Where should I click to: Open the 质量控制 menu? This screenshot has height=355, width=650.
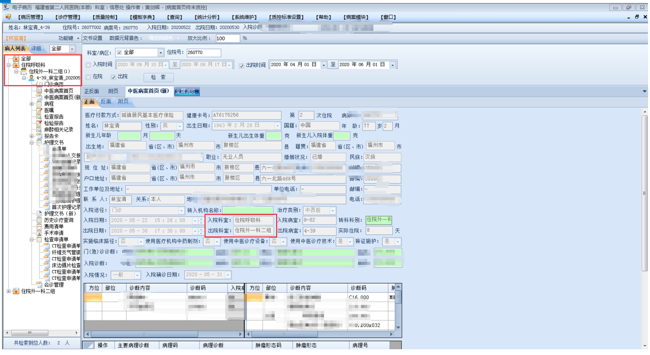[x=105, y=17]
